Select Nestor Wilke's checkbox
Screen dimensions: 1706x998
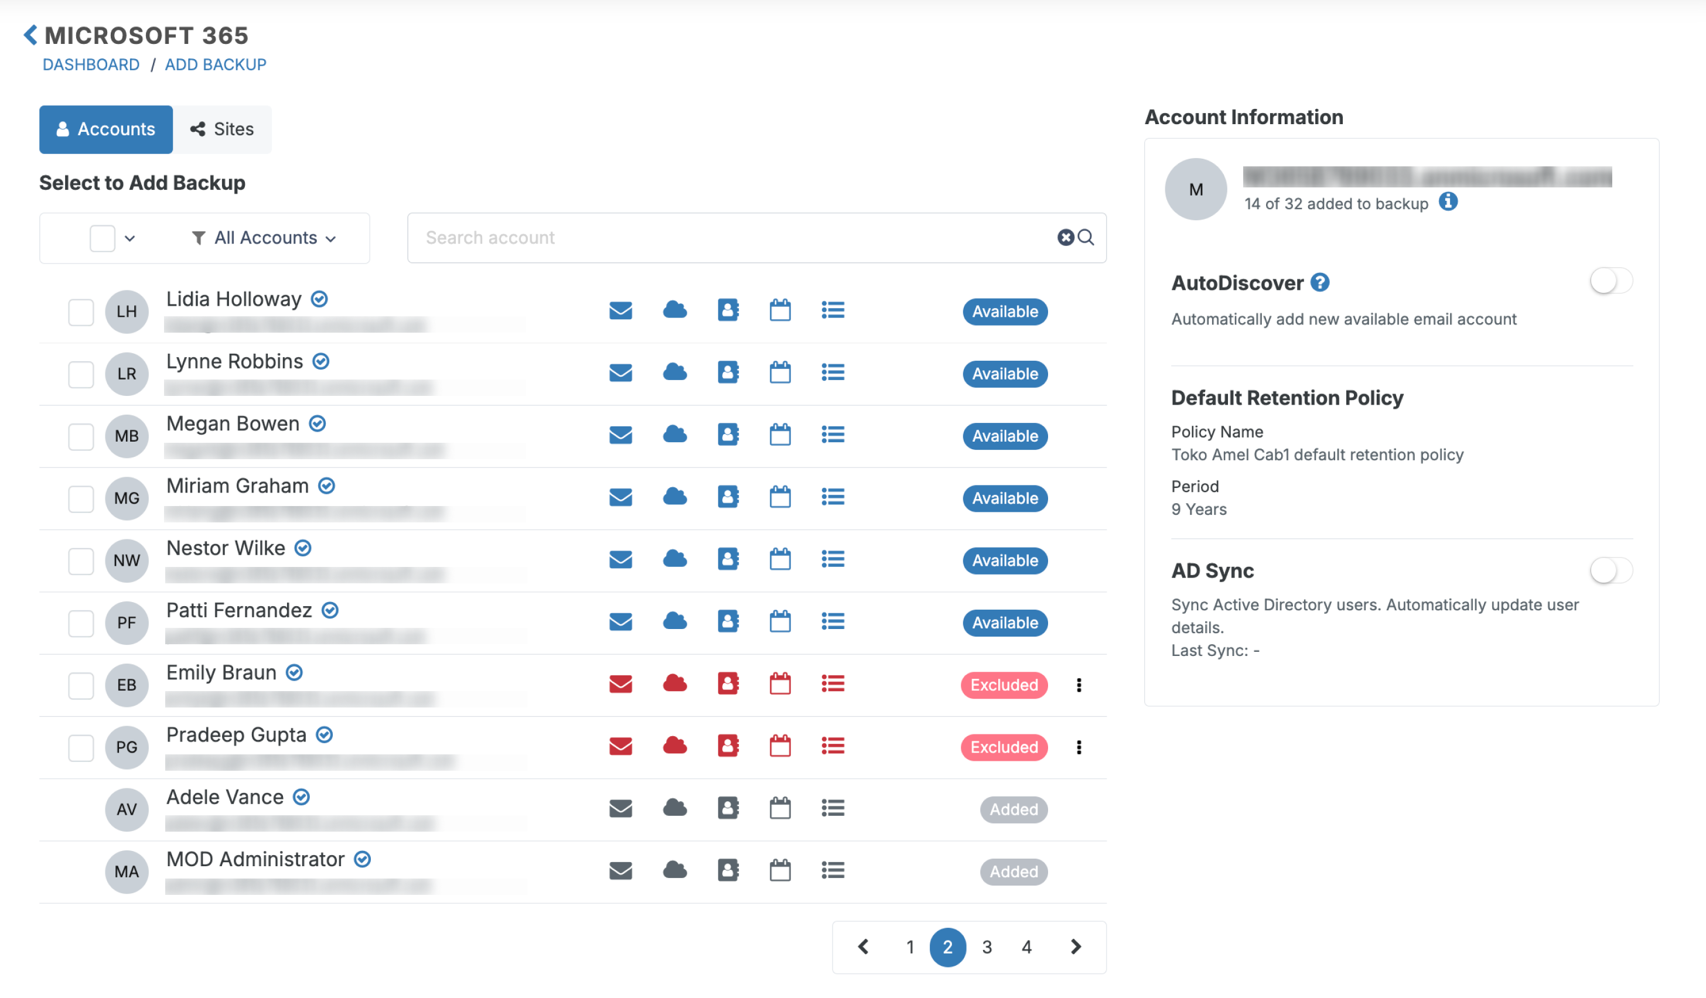[x=81, y=561]
